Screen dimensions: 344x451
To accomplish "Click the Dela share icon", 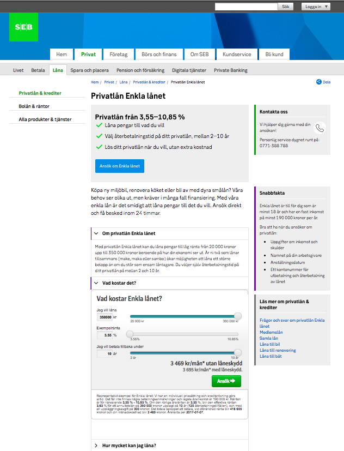I will point(319,82).
